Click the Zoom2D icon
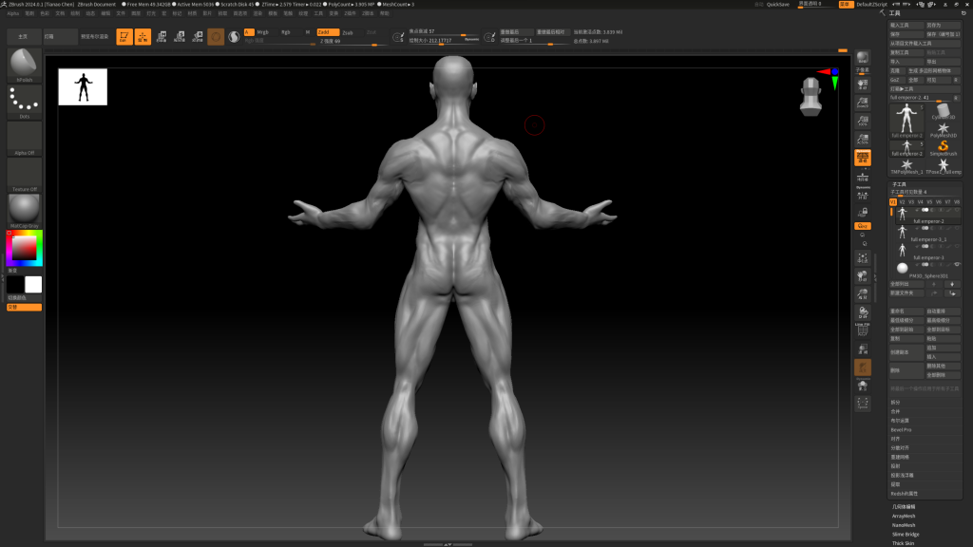This screenshot has width=973, height=547. (x=863, y=102)
